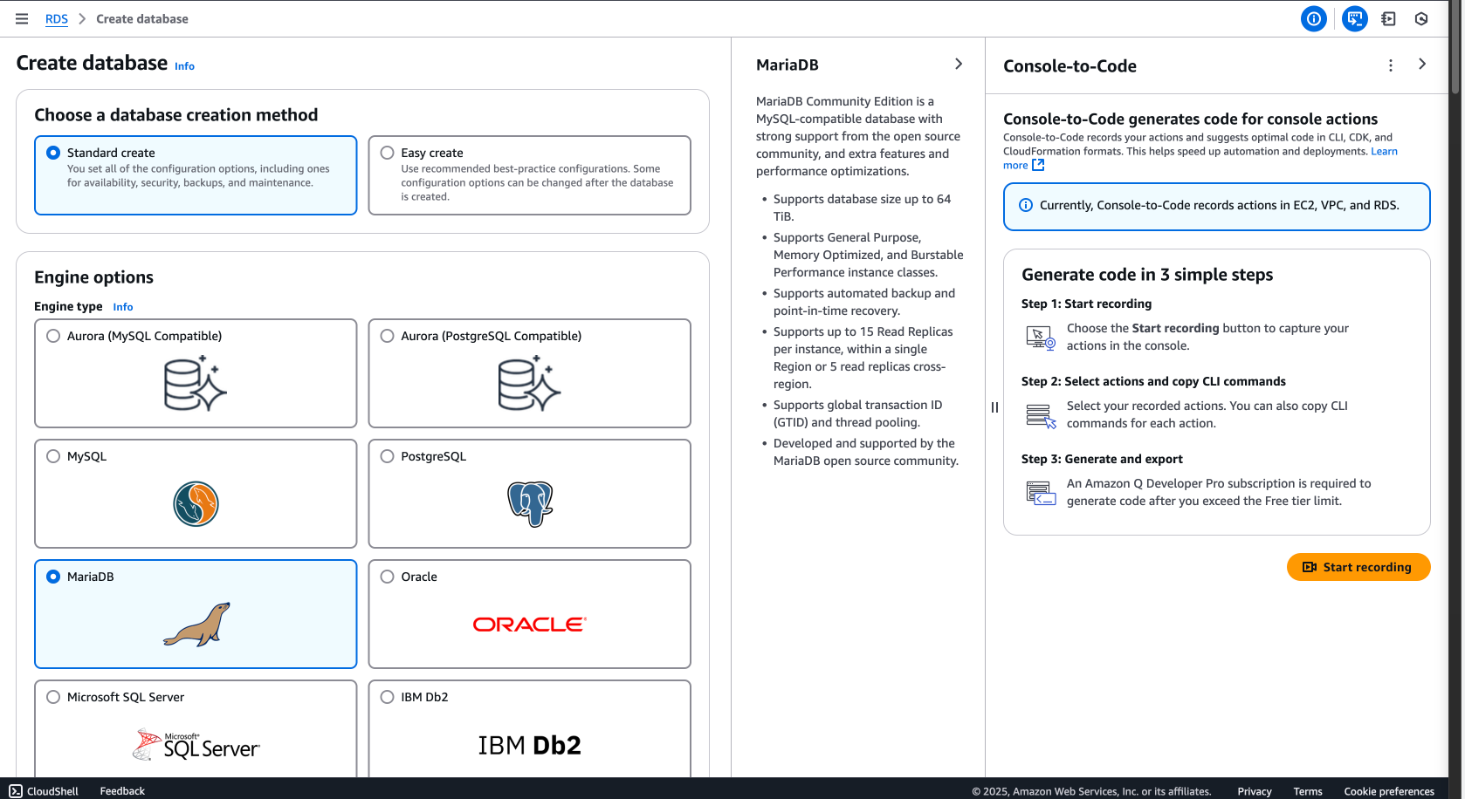Click the MySQL dolphin logo
Image resolution: width=1465 pixels, height=799 pixels.
coord(196,504)
